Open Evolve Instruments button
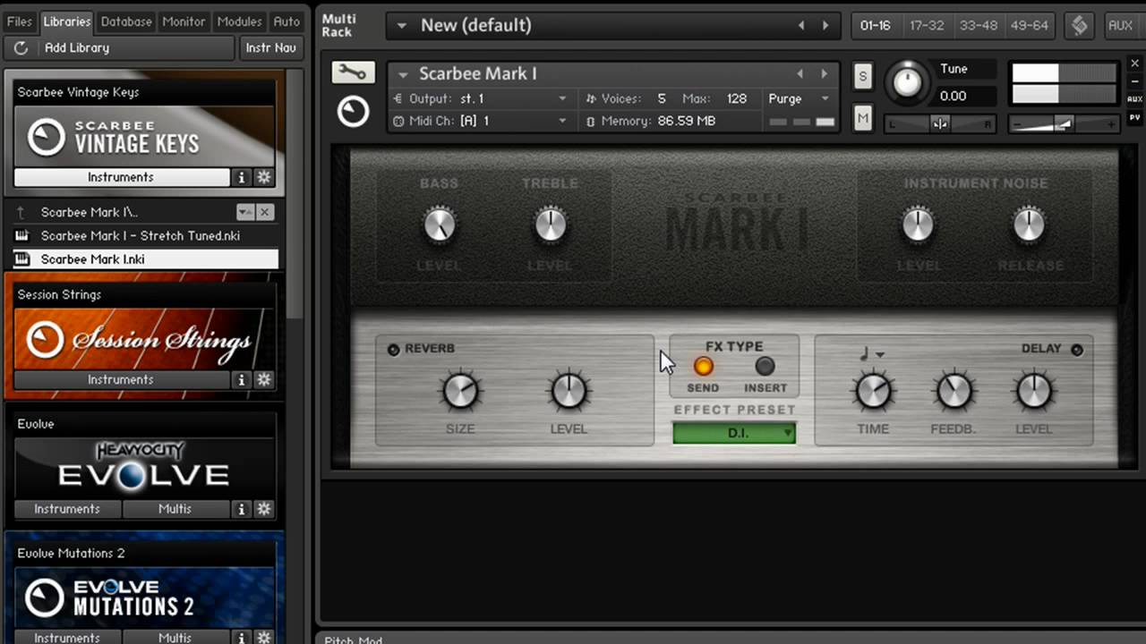 pyautogui.click(x=67, y=508)
